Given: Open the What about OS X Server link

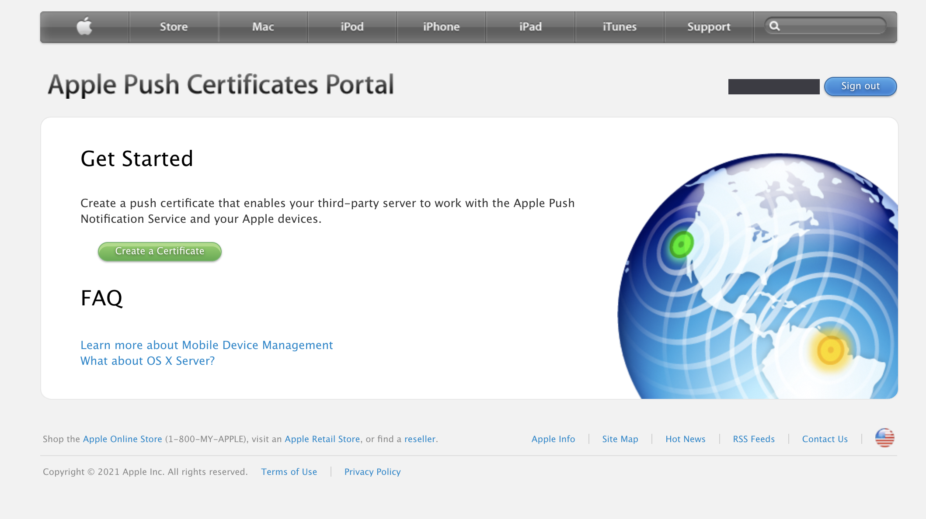Looking at the screenshot, I should pos(148,361).
